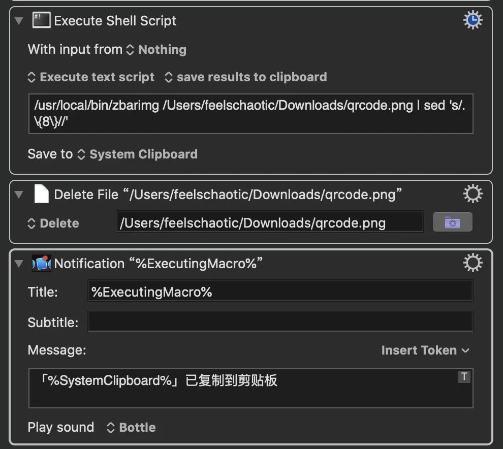Click into the shell script text area
This screenshot has width=503, height=449.
(x=250, y=113)
